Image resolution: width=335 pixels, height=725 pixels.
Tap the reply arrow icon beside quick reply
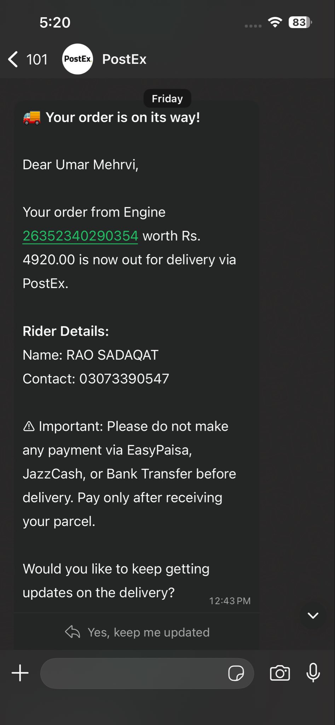pyautogui.click(x=73, y=632)
